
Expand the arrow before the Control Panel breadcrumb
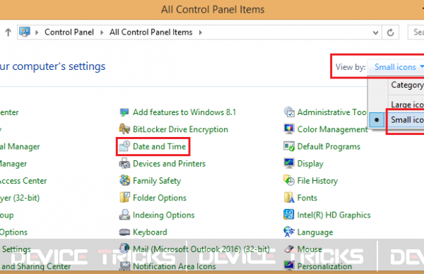[x=37, y=32]
